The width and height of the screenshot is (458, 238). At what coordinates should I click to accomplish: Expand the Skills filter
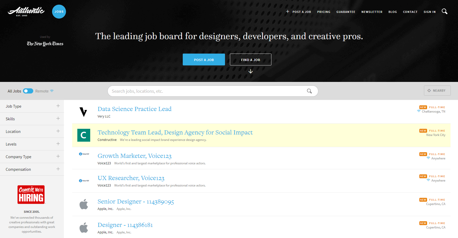58,118
